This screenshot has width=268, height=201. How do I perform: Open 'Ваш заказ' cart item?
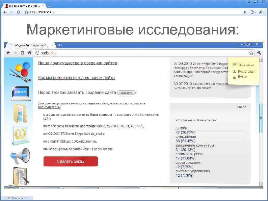(x=246, y=65)
